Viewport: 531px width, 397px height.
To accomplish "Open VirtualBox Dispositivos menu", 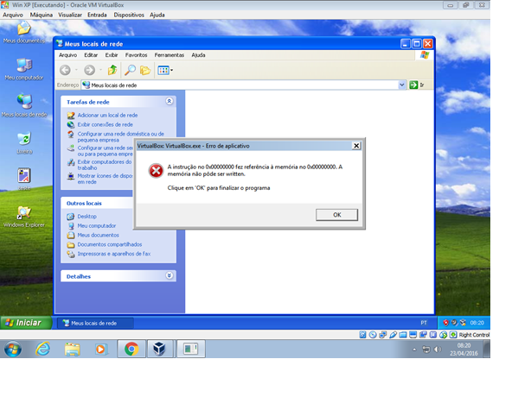I will click(129, 15).
